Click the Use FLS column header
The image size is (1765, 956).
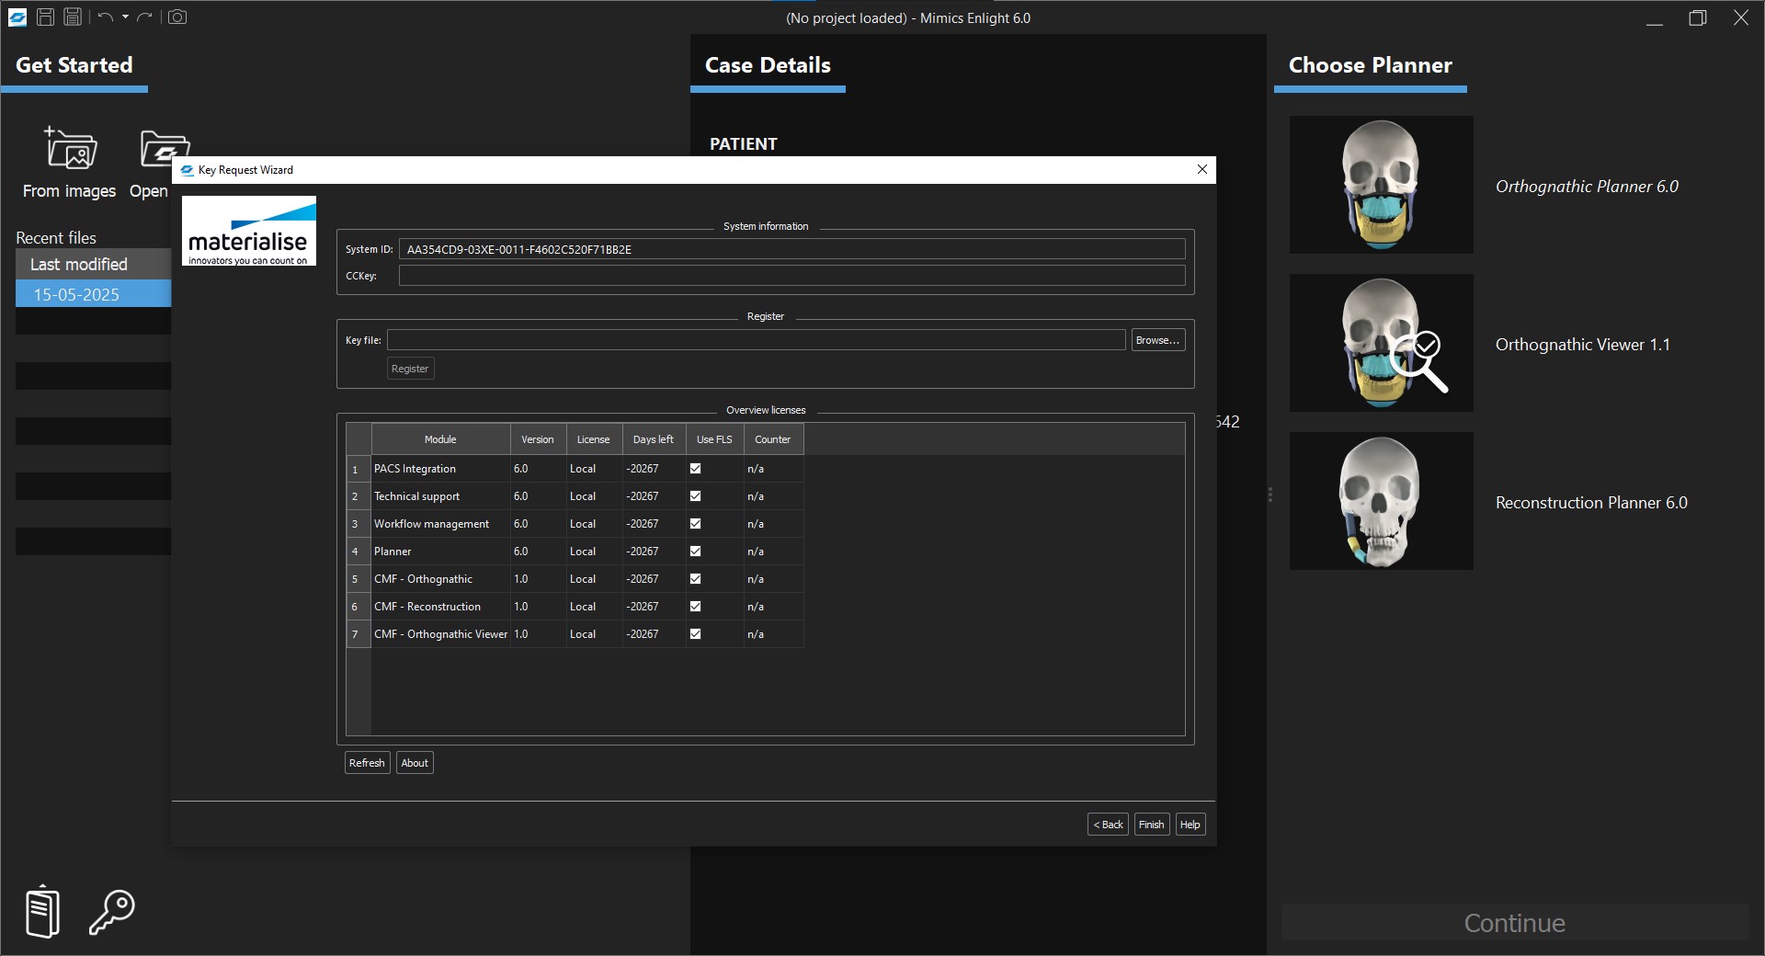[x=714, y=439]
